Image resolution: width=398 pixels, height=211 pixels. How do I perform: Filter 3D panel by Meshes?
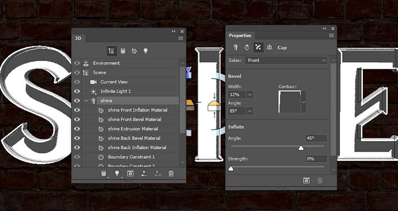point(123,51)
